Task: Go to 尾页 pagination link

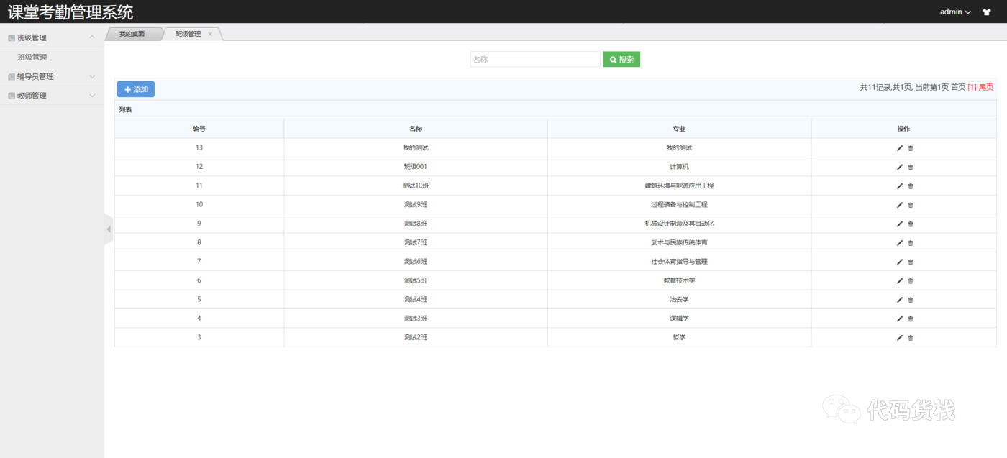Action: pos(986,87)
